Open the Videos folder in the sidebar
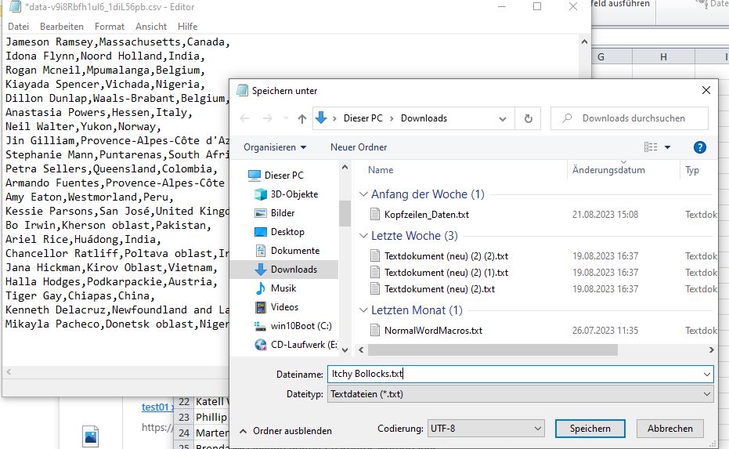Image resolution: width=729 pixels, height=449 pixels. pyautogui.click(x=284, y=307)
